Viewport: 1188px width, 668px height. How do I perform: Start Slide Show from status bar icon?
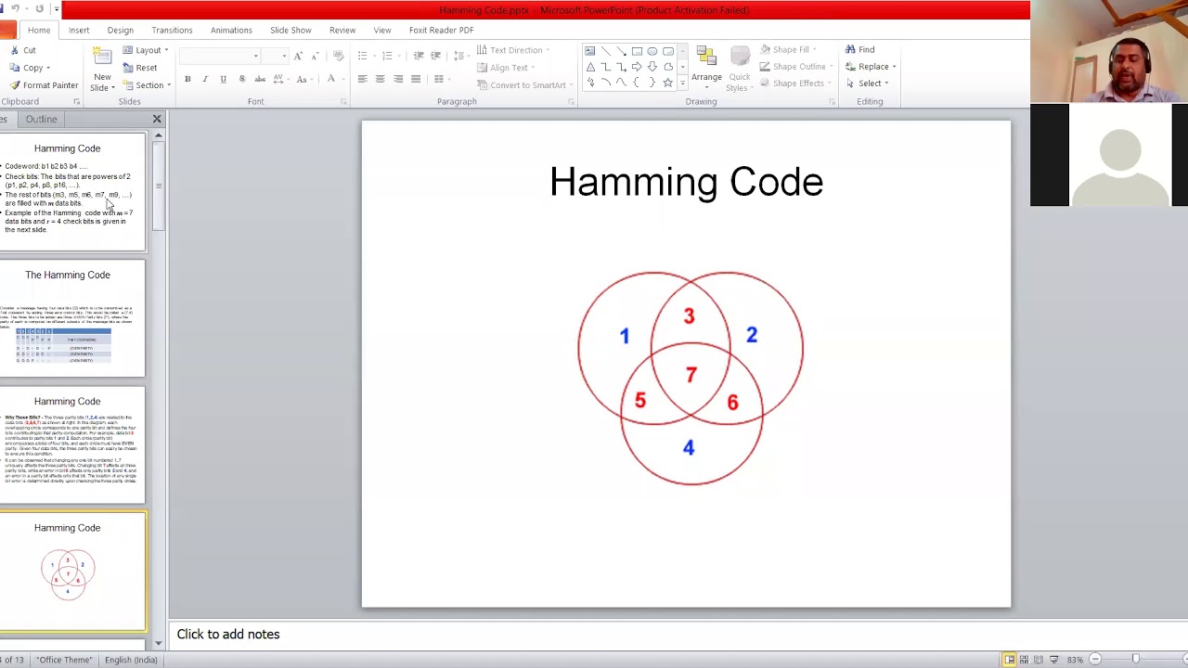[x=1053, y=660]
